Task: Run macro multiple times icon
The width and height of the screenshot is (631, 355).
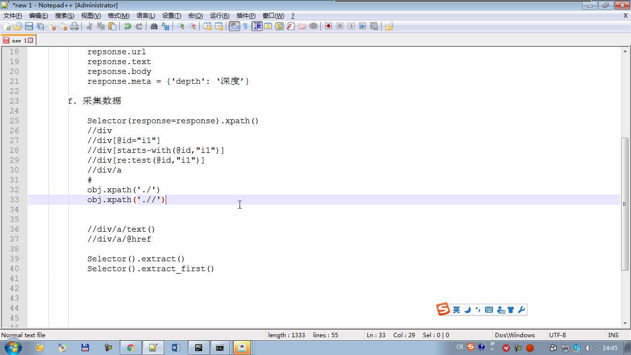Action: tap(363, 27)
